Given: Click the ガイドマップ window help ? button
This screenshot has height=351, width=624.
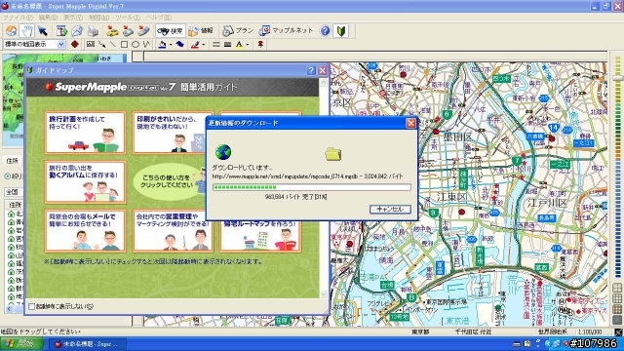Looking at the screenshot, I should (x=311, y=70).
